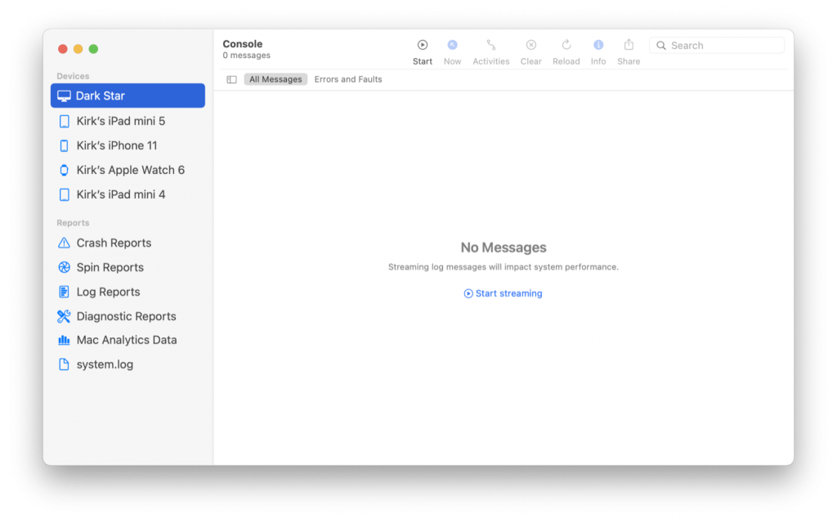This screenshot has width=837, height=522.
Task: Select Mac Analytics Data in the sidebar
Action: tap(126, 340)
